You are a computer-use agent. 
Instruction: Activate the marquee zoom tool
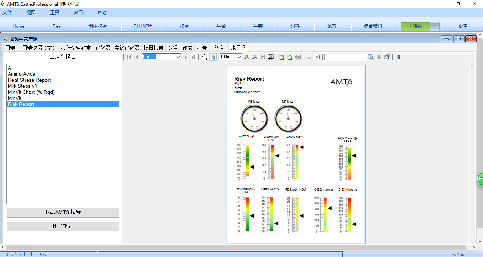pyautogui.click(x=213, y=57)
